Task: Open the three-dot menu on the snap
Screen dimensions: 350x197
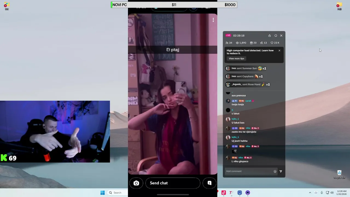Action: (x=213, y=20)
